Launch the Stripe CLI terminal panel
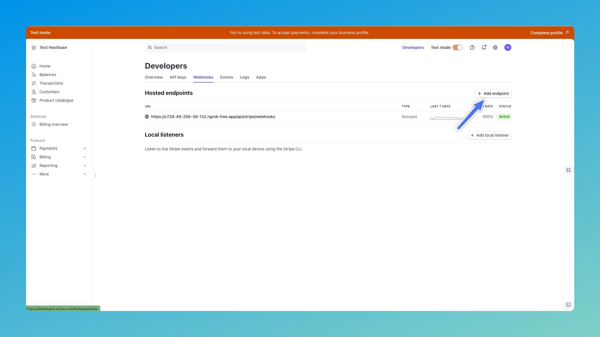 [568, 305]
